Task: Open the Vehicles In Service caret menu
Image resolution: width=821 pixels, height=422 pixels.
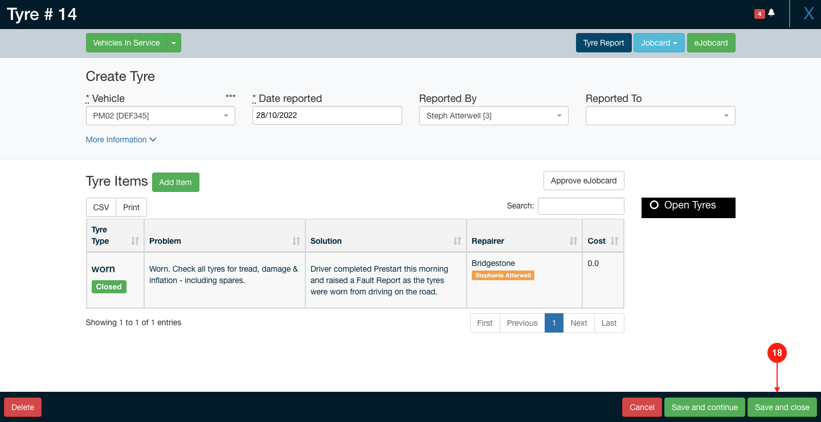Action: (x=174, y=43)
